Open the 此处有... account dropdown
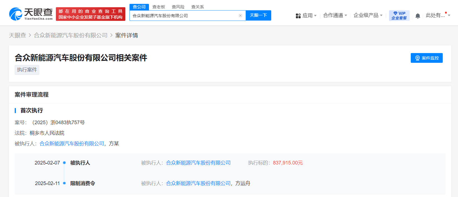This screenshot has height=197, width=458. pyautogui.click(x=438, y=16)
